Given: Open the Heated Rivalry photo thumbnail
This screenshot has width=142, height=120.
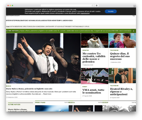Looking at the screenshot, I should tap(122, 76).
